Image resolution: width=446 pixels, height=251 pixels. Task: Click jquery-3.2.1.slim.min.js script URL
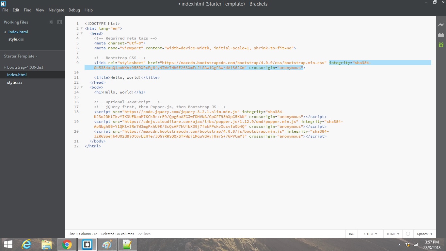tap(181, 112)
